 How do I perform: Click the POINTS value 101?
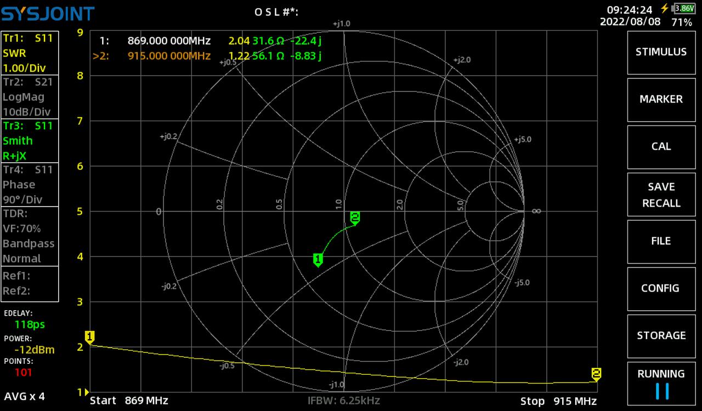tap(23, 373)
